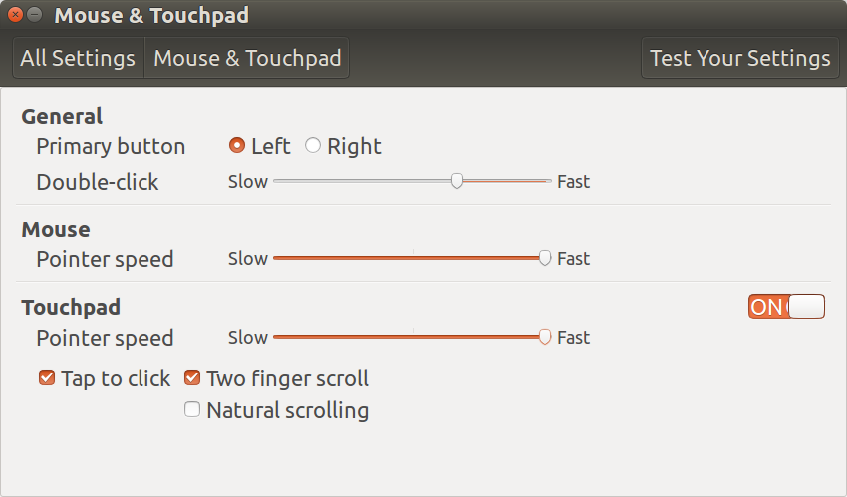Click the Mouse & Touchpad title bar text
847x497 pixels.
[x=151, y=15]
